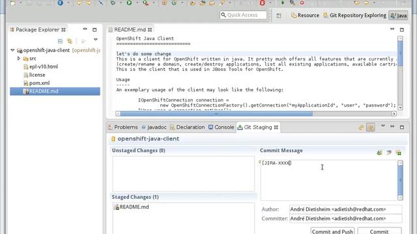Click the New file icon in the top toolbar
This screenshot has width=417, height=234.
(x=12, y=3)
